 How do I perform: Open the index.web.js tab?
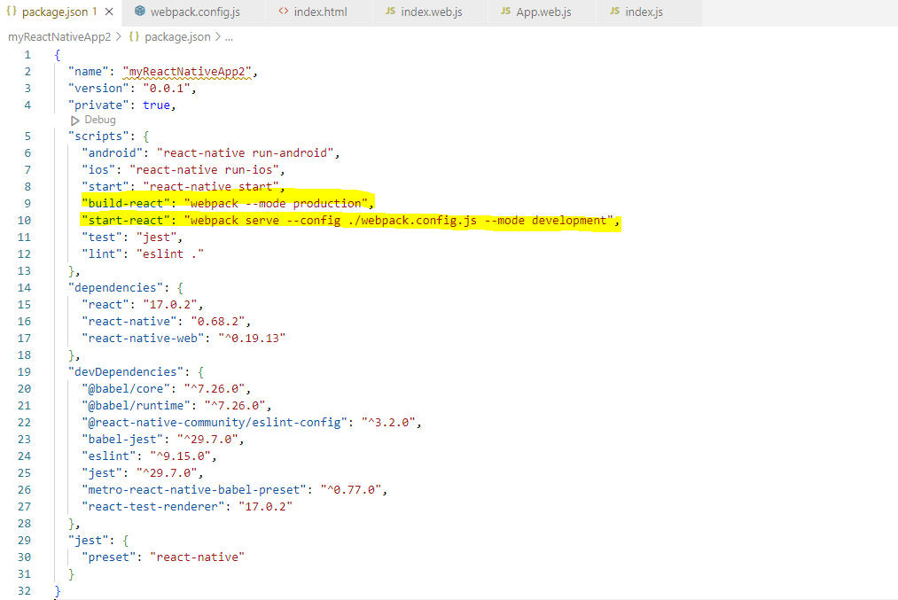coord(431,12)
